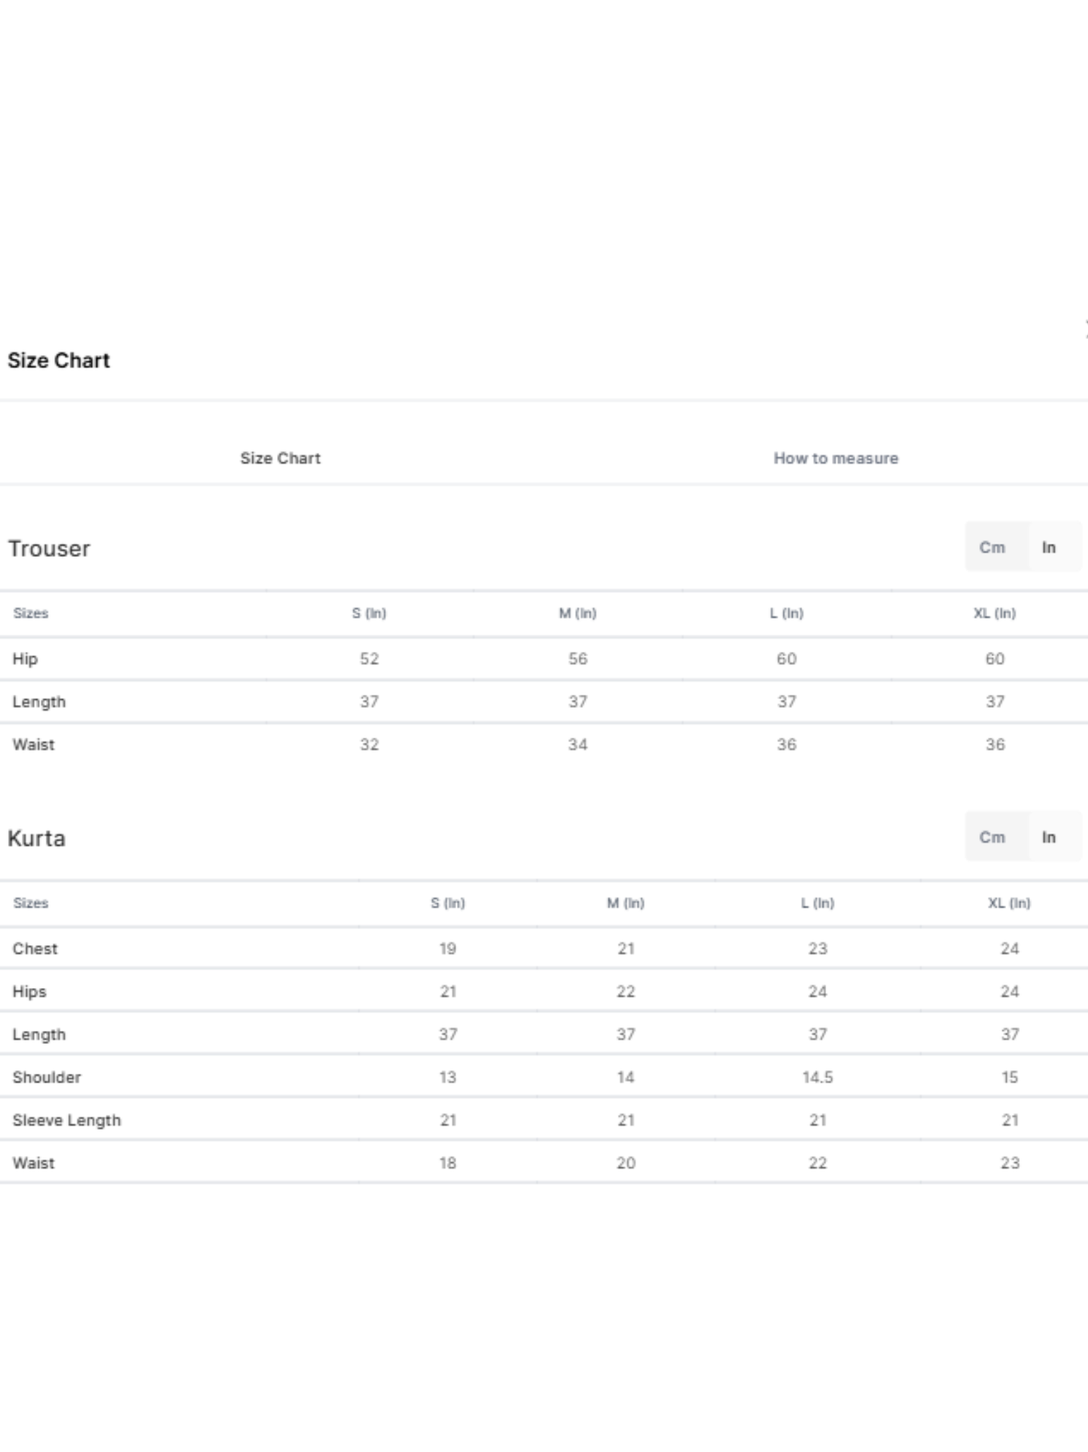Click Kurta Shoulder value 15
This screenshot has height=1452, width=1088.
click(x=1010, y=1078)
